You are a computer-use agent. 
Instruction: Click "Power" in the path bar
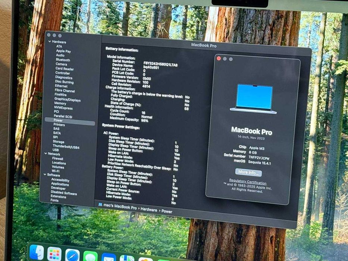tap(167, 211)
